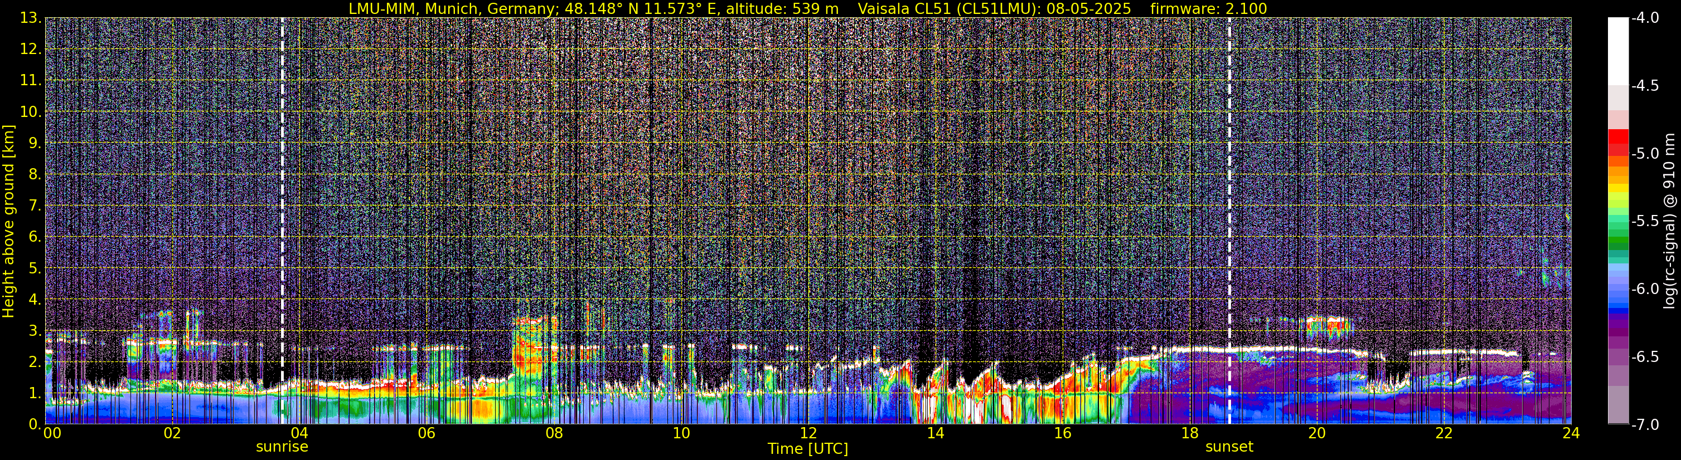
Task: Click the '-4.0' colorbar tick label
Action: pyautogui.click(x=1644, y=18)
